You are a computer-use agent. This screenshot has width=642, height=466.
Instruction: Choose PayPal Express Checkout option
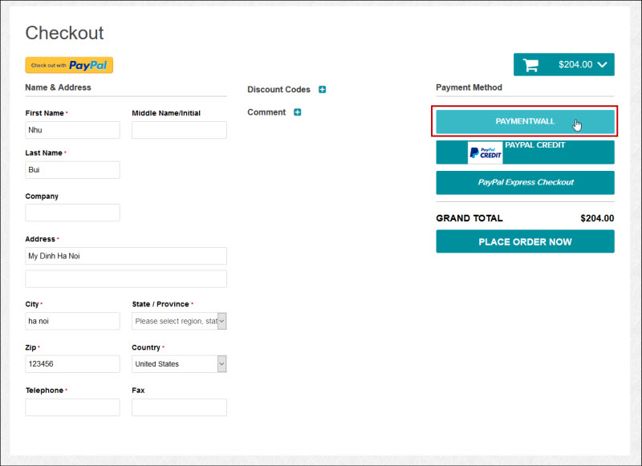pos(525,183)
